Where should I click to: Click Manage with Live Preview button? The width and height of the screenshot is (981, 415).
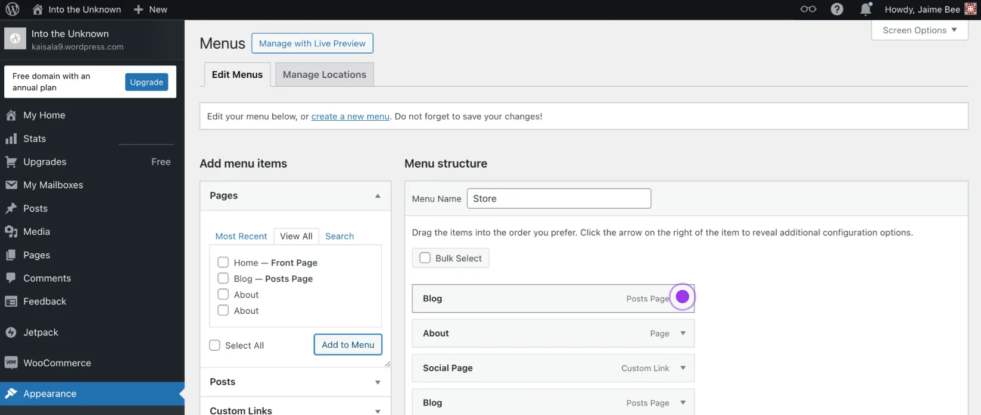[312, 43]
